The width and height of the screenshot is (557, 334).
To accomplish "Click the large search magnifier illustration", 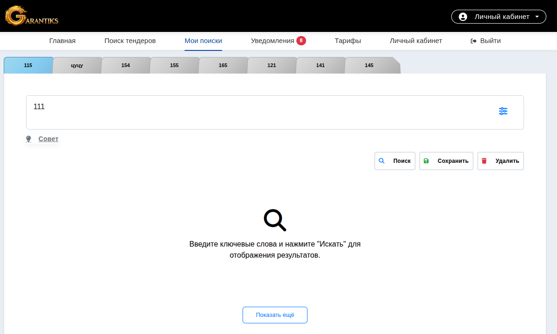I will 275,219.
